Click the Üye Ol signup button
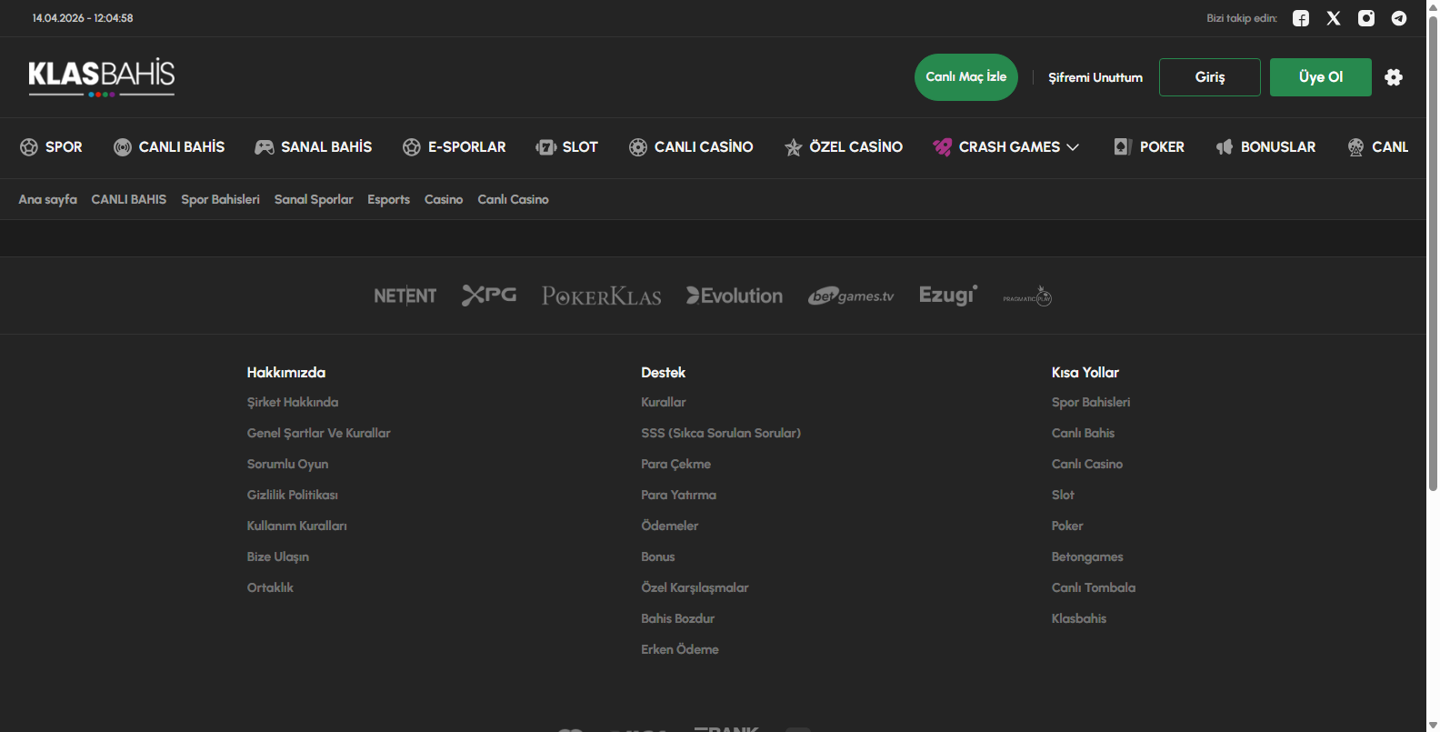Viewport: 1440px width, 732px height. (1321, 77)
